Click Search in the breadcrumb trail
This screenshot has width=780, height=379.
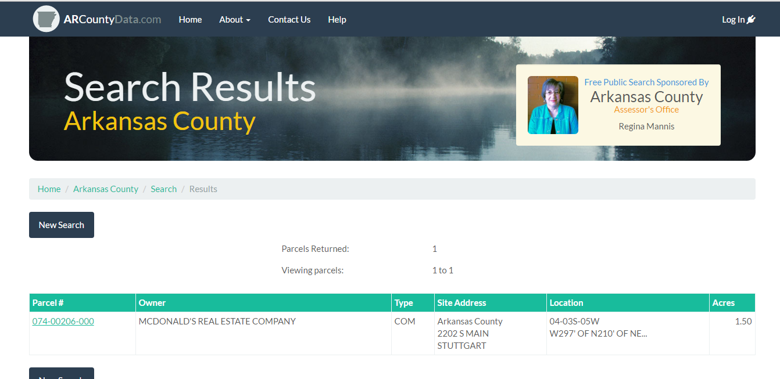coord(163,189)
